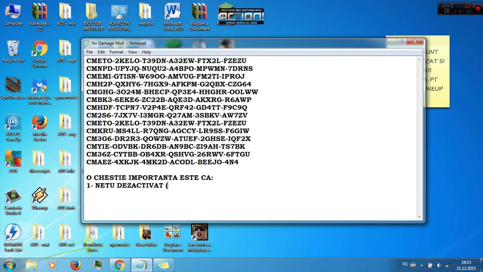Click the RO language indicator in tray
The width and height of the screenshot is (483, 272).
(405, 265)
